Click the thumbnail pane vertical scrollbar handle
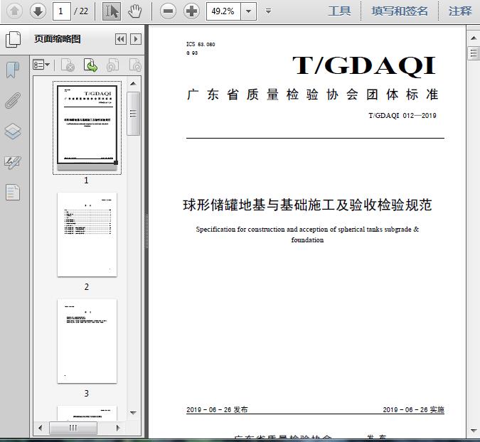 tap(133, 114)
